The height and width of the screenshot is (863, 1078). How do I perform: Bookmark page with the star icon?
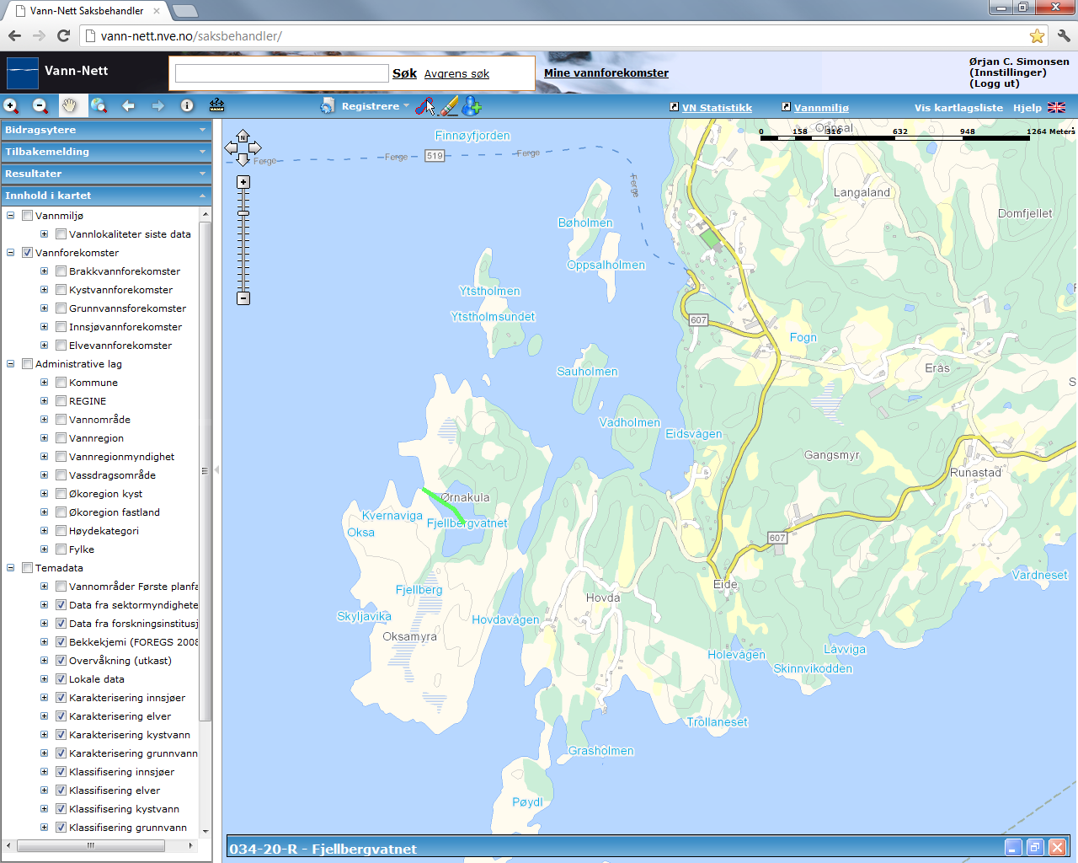coord(1037,36)
